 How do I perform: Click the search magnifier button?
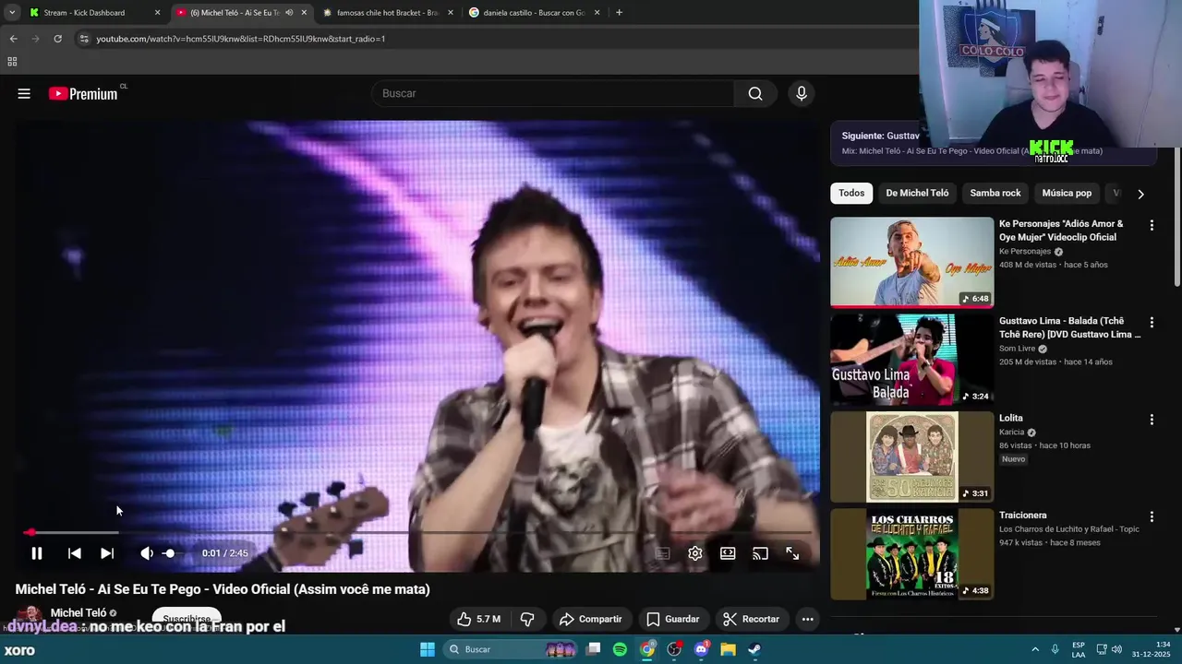tap(755, 93)
